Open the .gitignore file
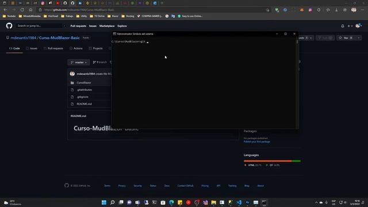The width and height of the screenshot is (368, 207). click(83, 97)
